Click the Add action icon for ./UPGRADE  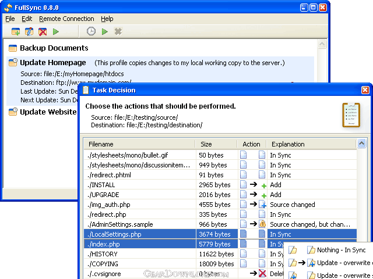click(263, 195)
